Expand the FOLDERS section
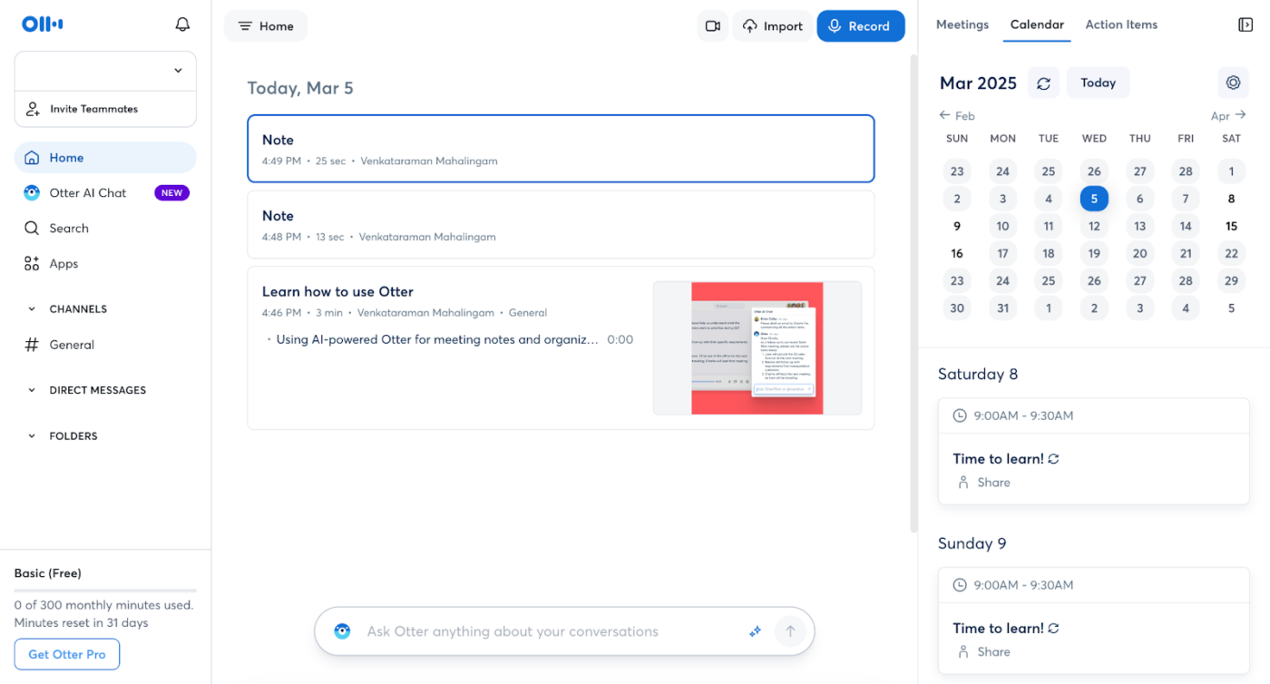The image size is (1270, 684). click(x=32, y=436)
